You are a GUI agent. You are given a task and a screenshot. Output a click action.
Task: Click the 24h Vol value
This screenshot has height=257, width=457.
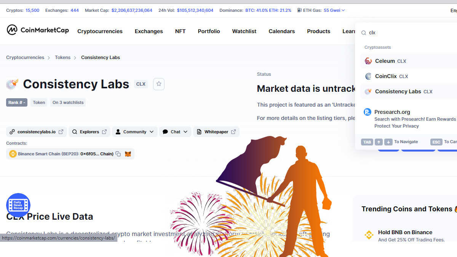pyautogui.click(x=195, y=10)
